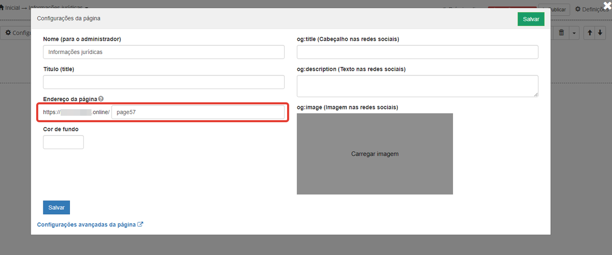Open dropdown arrow next to trash icon
The height and width of the screenshot is (255, 612).
(x=574, y=33)
